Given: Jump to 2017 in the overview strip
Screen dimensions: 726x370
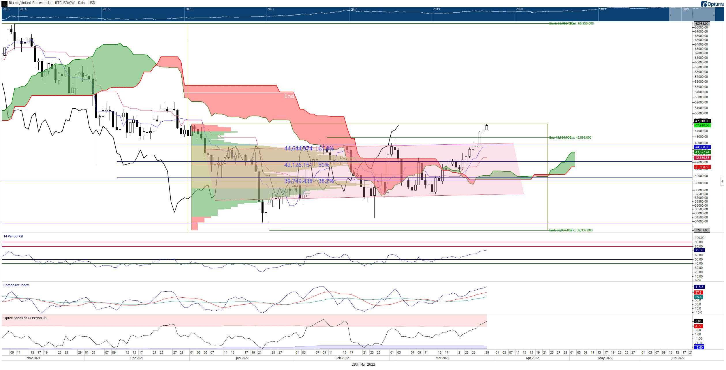Looking at the screenshot, I should click(x=271, y=9).
